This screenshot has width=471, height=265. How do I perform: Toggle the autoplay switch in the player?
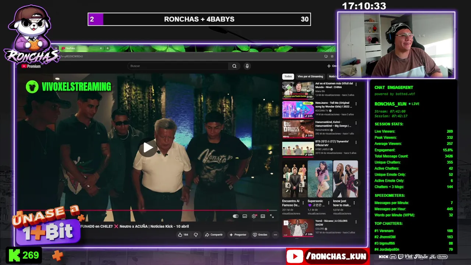(236, 216)
